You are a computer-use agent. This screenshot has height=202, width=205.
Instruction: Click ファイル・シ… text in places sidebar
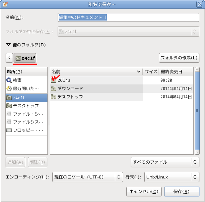pos(28,114)
